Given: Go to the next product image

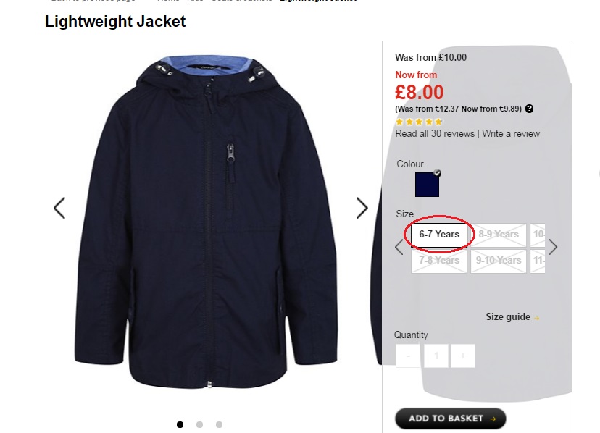Looking at the screenshot, I should (x=362, y=208).
